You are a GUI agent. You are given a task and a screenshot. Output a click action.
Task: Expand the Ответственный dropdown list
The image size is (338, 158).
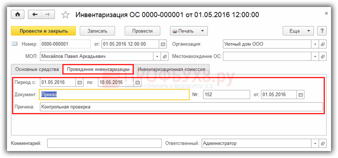tap(315, 143)
